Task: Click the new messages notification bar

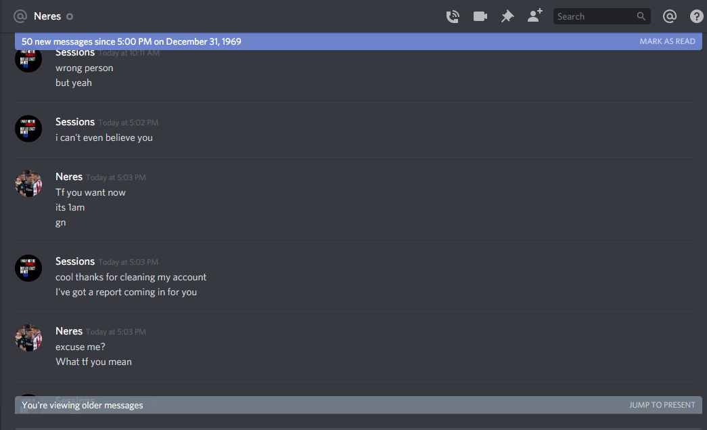Action: coord(358,41)
